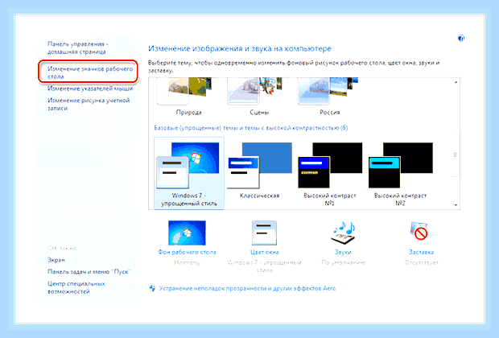Open the help icon at top right
The height and width of the screenshot is (338, 499).
click(x=461, y=39)
